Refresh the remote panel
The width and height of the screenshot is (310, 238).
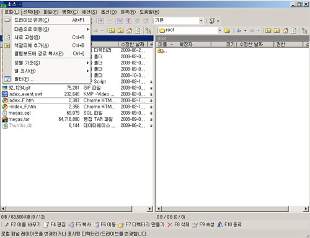[x=293, y=31]
